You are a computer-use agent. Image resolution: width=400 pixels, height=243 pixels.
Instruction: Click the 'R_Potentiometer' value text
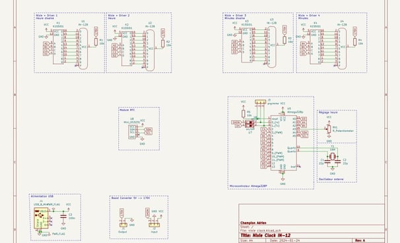tap(343, 131)
